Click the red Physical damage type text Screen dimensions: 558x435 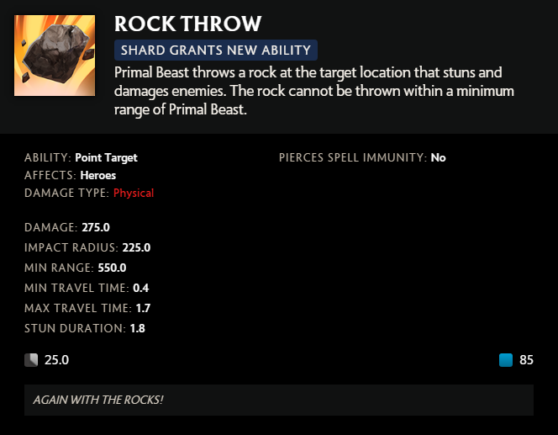134,193
